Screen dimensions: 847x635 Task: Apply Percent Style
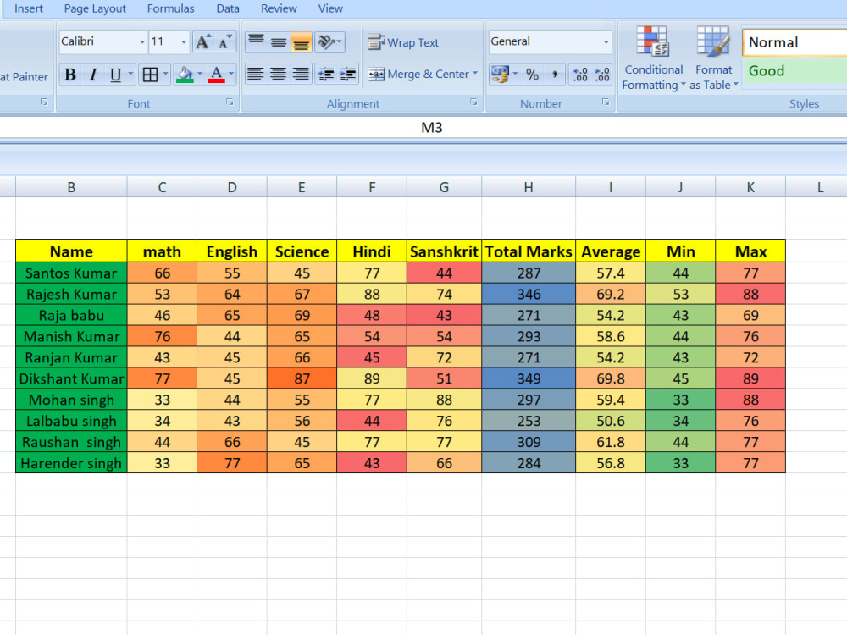tap(532, 74)
